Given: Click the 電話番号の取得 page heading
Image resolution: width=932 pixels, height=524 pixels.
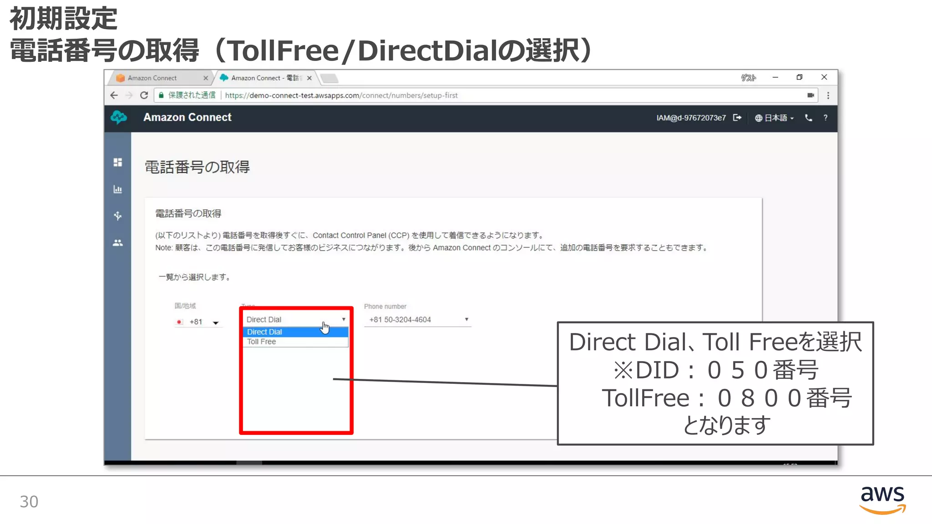Looking at the screenshot, I should (197, 167).
